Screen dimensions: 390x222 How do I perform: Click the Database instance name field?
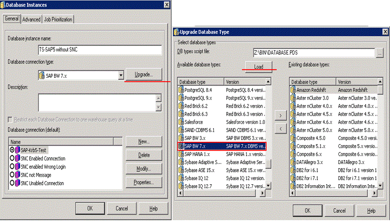(x=100, y=50)
